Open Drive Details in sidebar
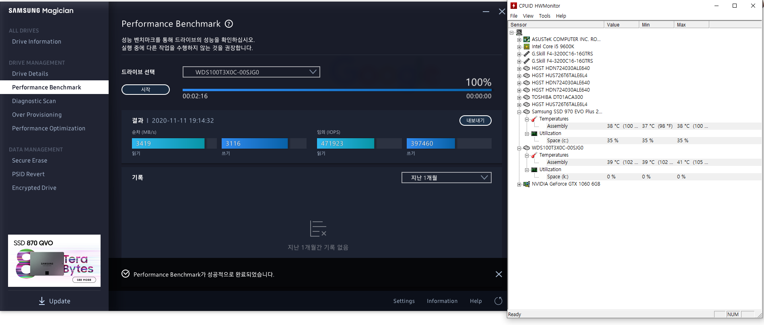The height and width of the screenshot is (325, 764). pyautogui.click(x=30, y=74)
